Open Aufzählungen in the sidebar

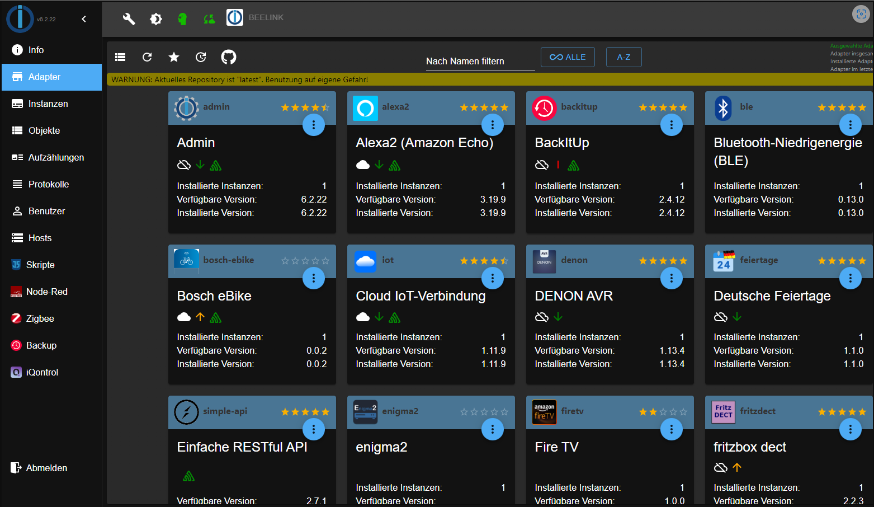tap(51, 157)
